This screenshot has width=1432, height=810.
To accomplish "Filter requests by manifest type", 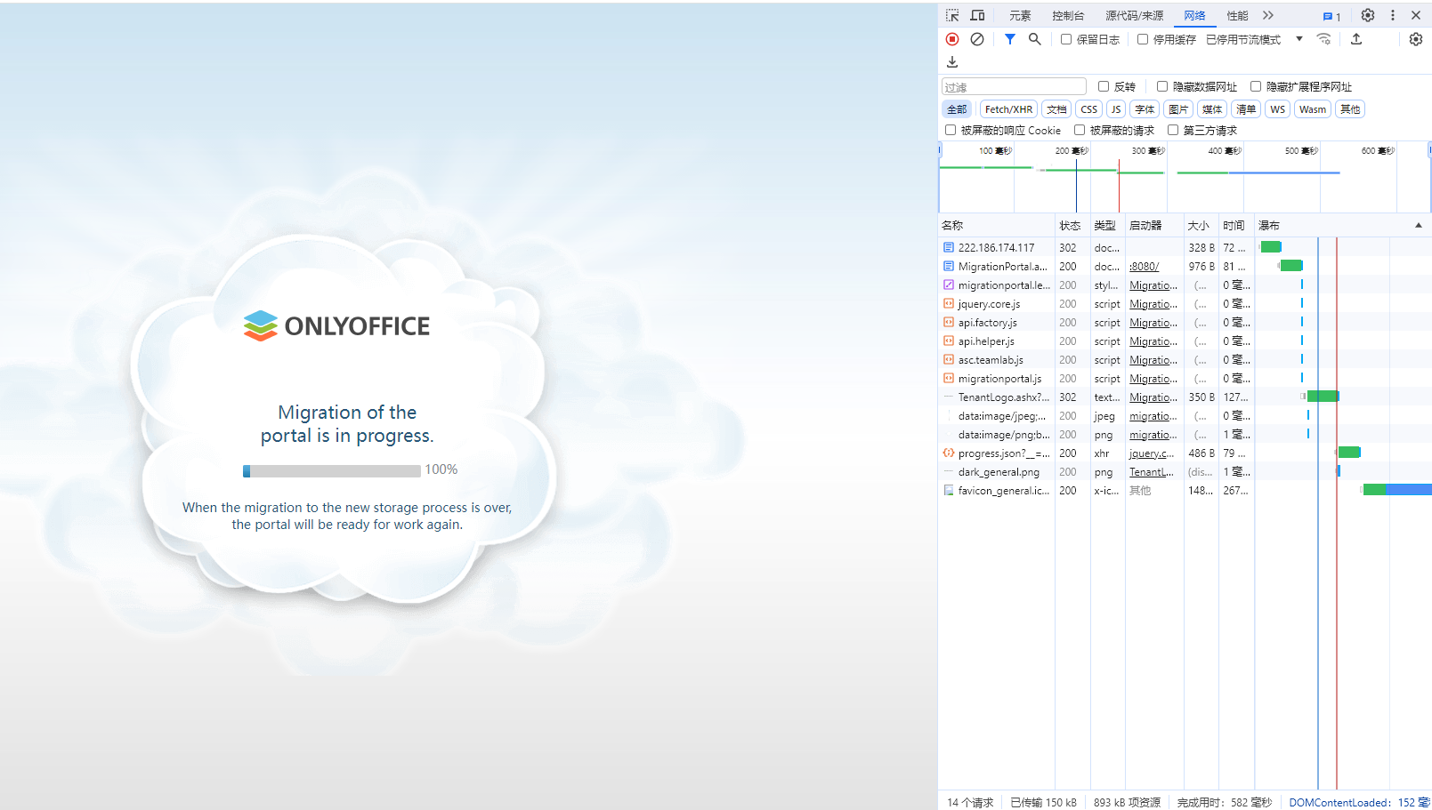I will 1246,109.
